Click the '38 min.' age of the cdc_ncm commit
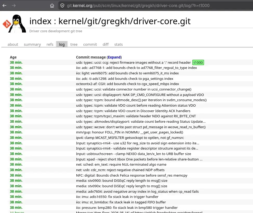 tap(16, 170)
